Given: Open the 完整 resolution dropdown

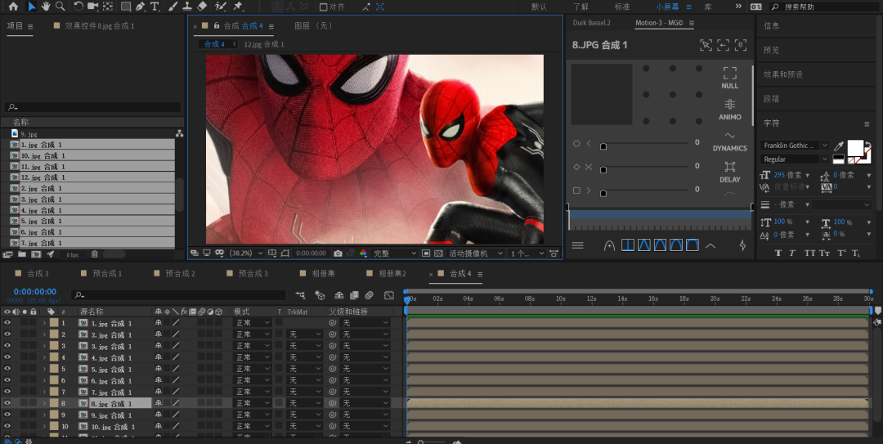Looking at the screenshot, I should (394, 253).
